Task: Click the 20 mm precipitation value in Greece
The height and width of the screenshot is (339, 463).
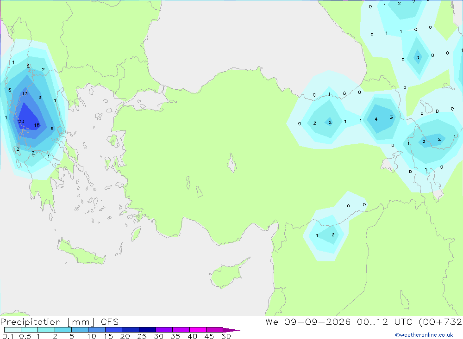Action: 21,122
